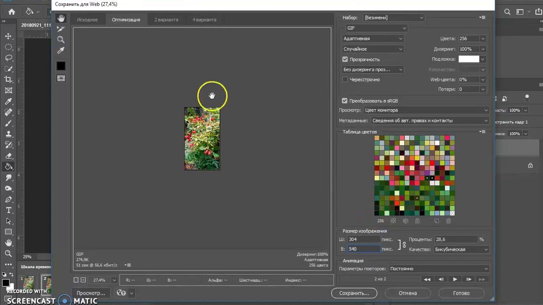Switch to the Исходное tab
The height and width of the screenshot is (305, 543).
coord(87,19)
